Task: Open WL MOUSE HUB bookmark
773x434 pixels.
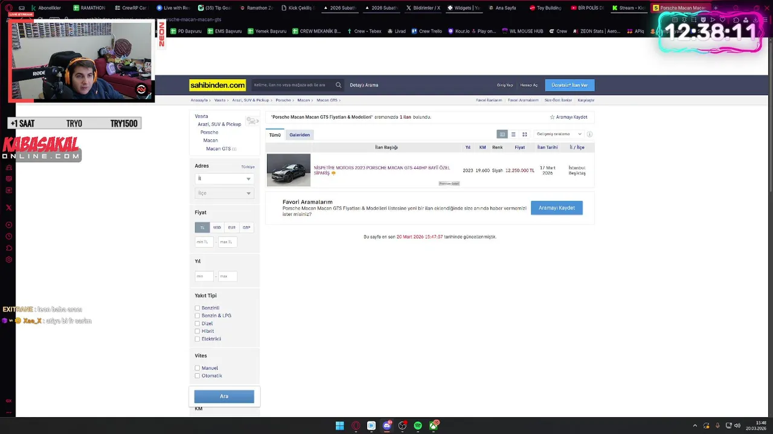Action: [x=522, y=31]
